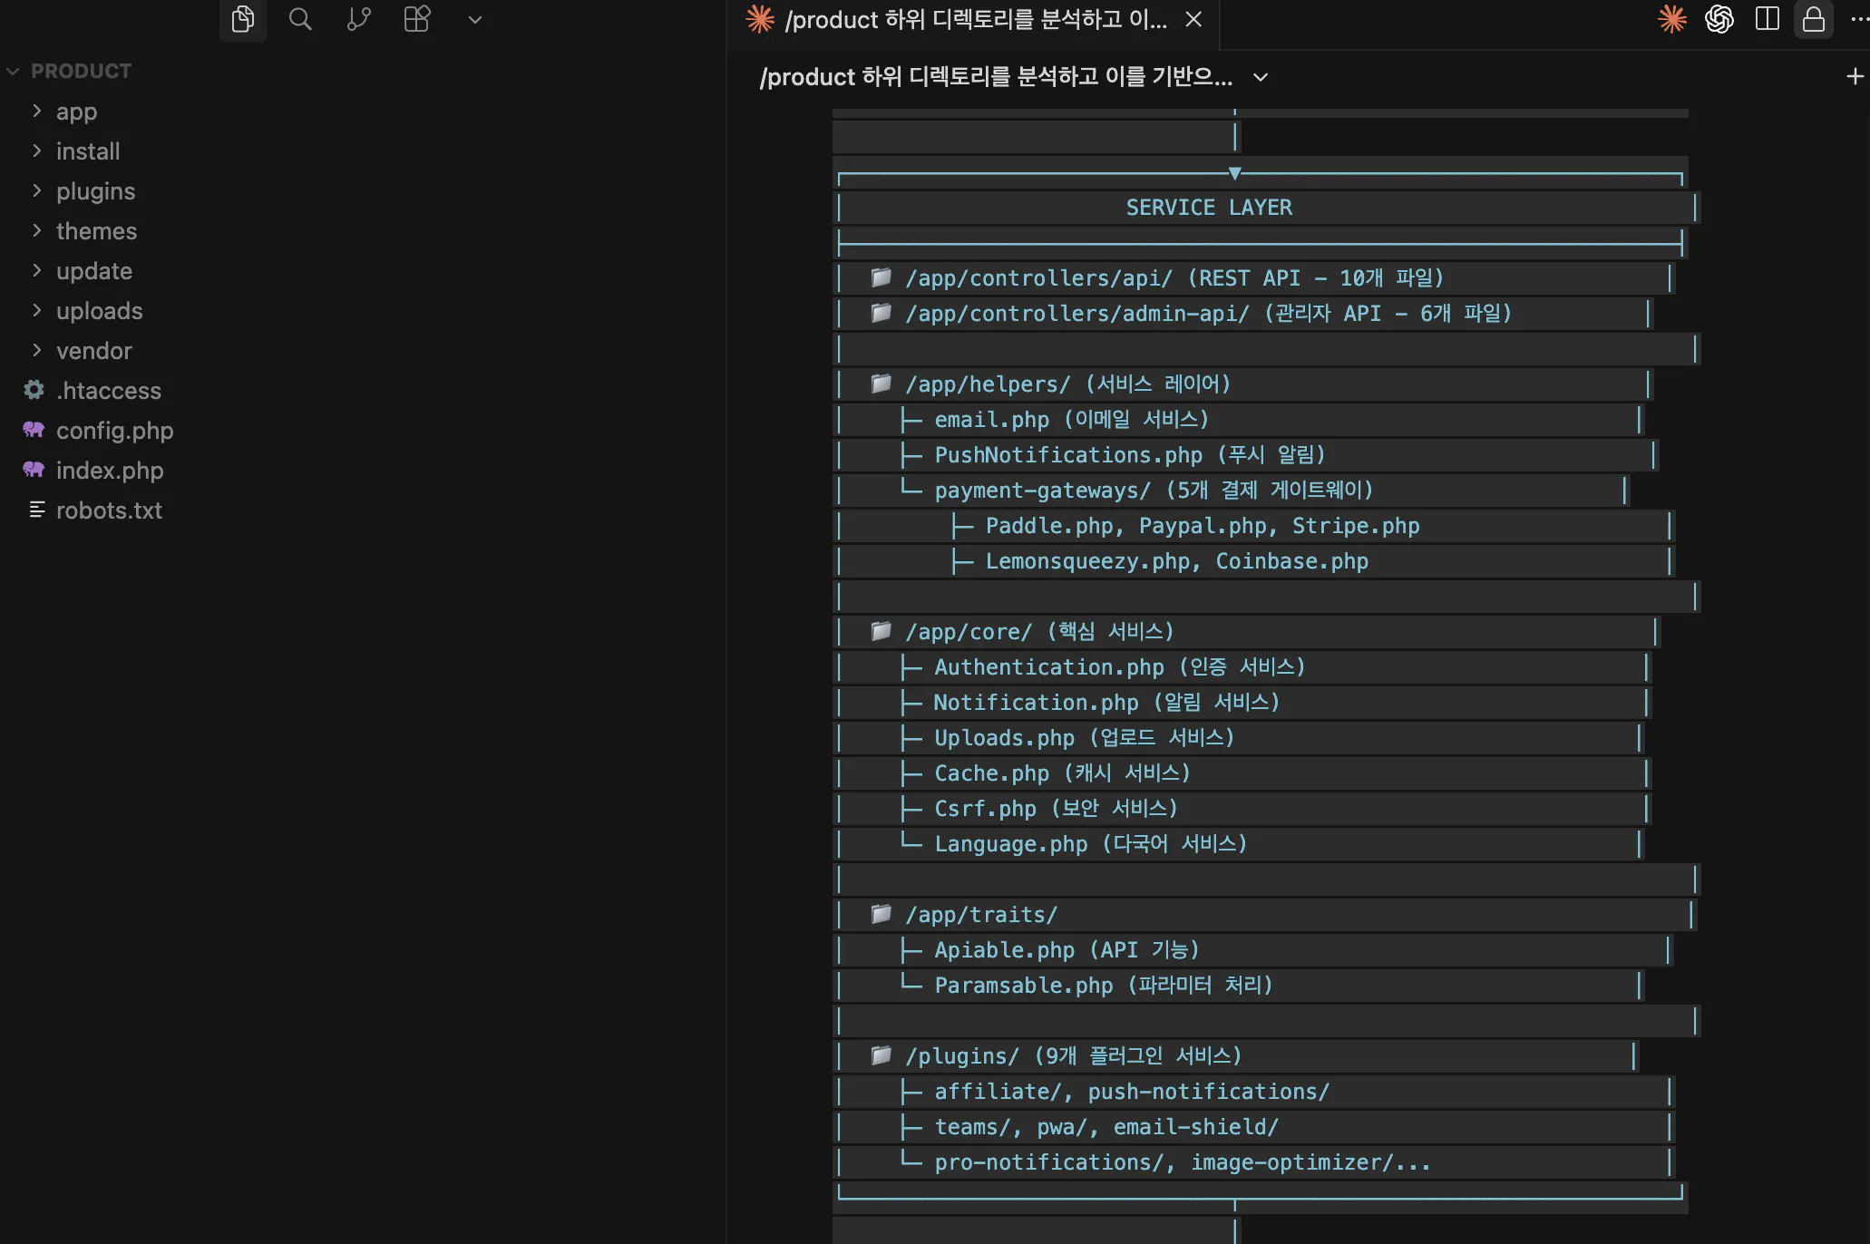Click the /app/helpers/ line
This screenshot has width=1870, height=1244.
coord(1067,384)
